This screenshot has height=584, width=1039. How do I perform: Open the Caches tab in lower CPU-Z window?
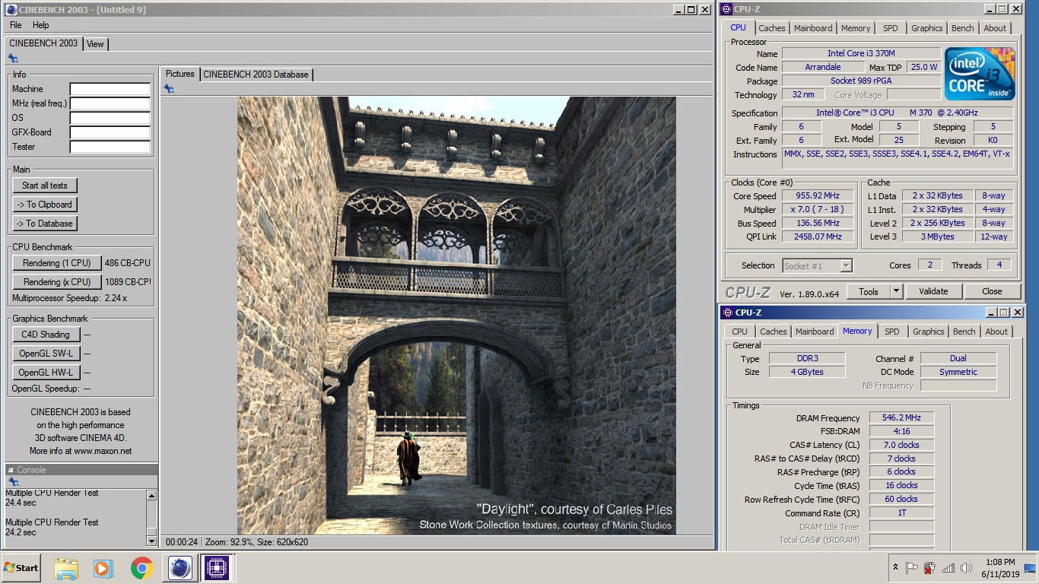coord(774,332)
